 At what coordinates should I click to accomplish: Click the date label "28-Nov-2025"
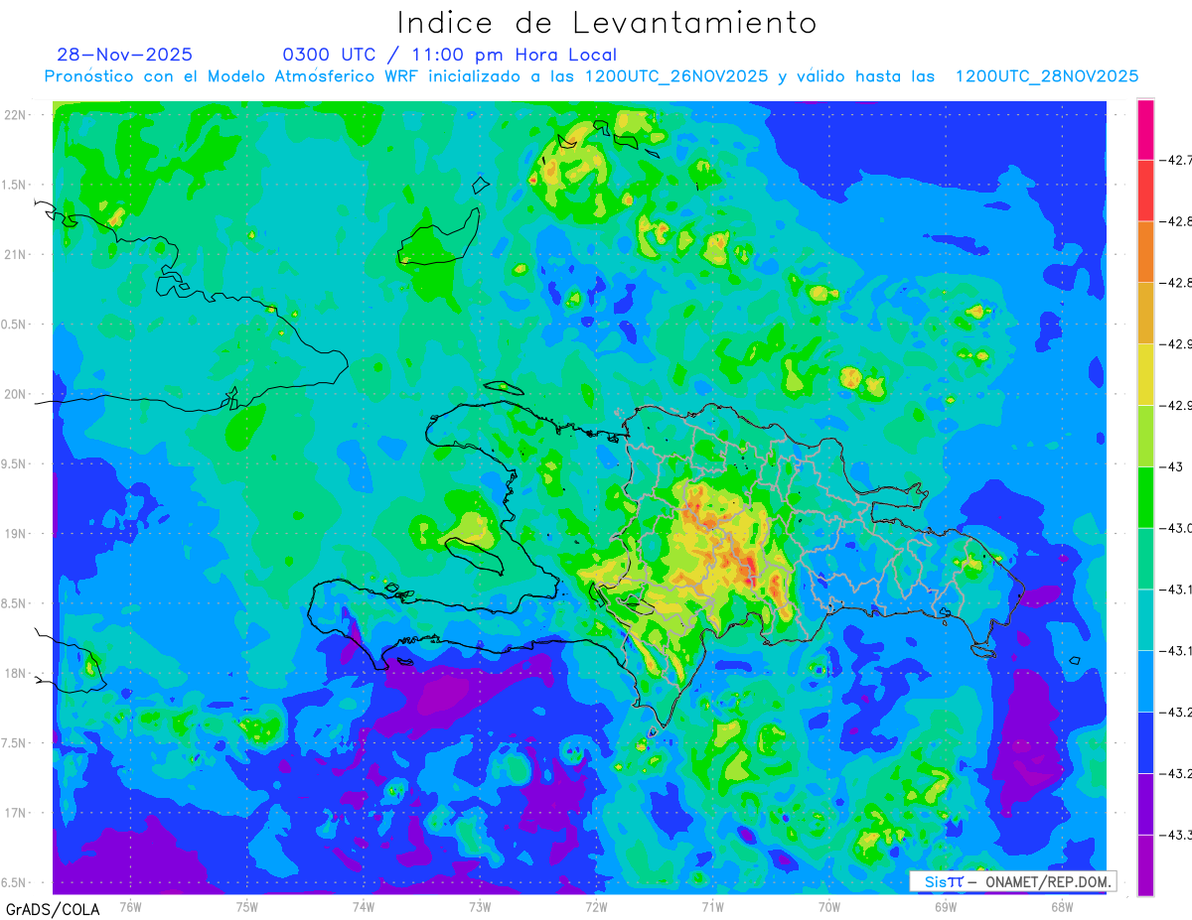point(125,55)
